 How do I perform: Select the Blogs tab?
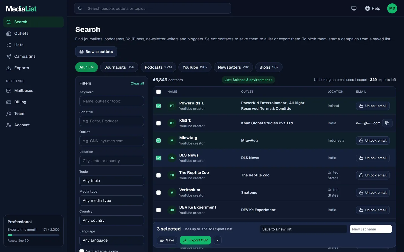[269, 67]
